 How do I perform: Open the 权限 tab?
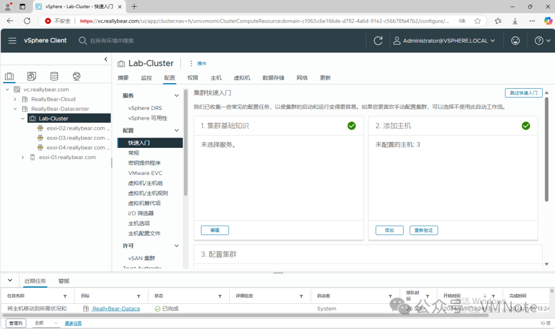click(x=193, y=78)
